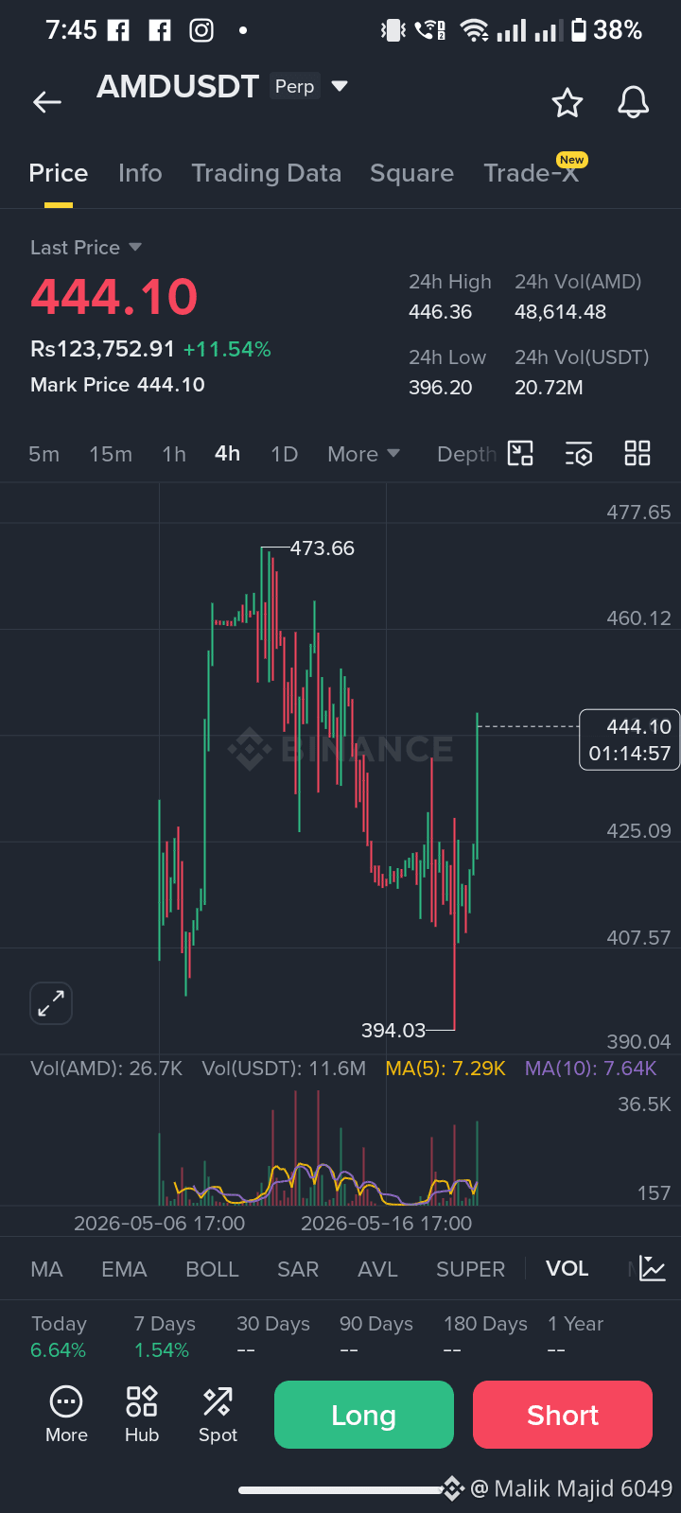Tap the back arrow icon

tap(46, 102)
